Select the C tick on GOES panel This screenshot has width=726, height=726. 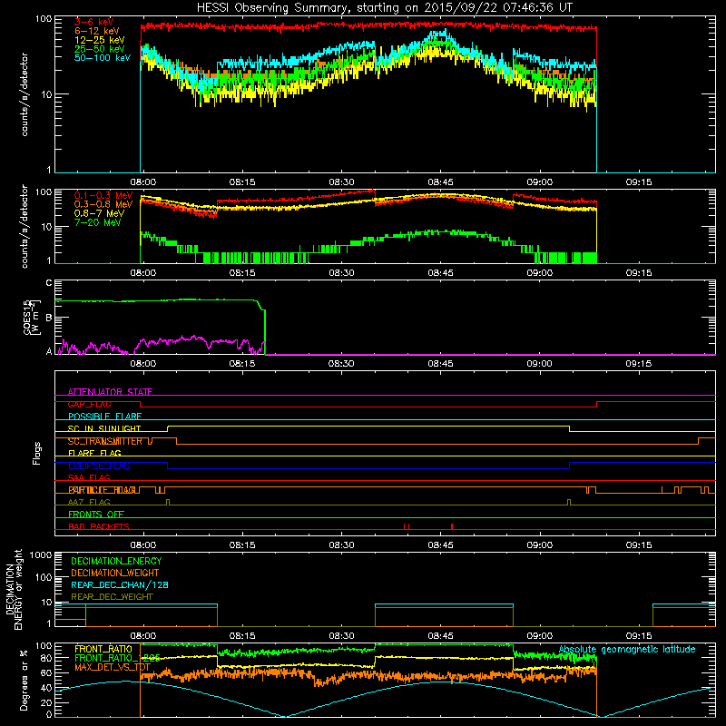(49, 282)
